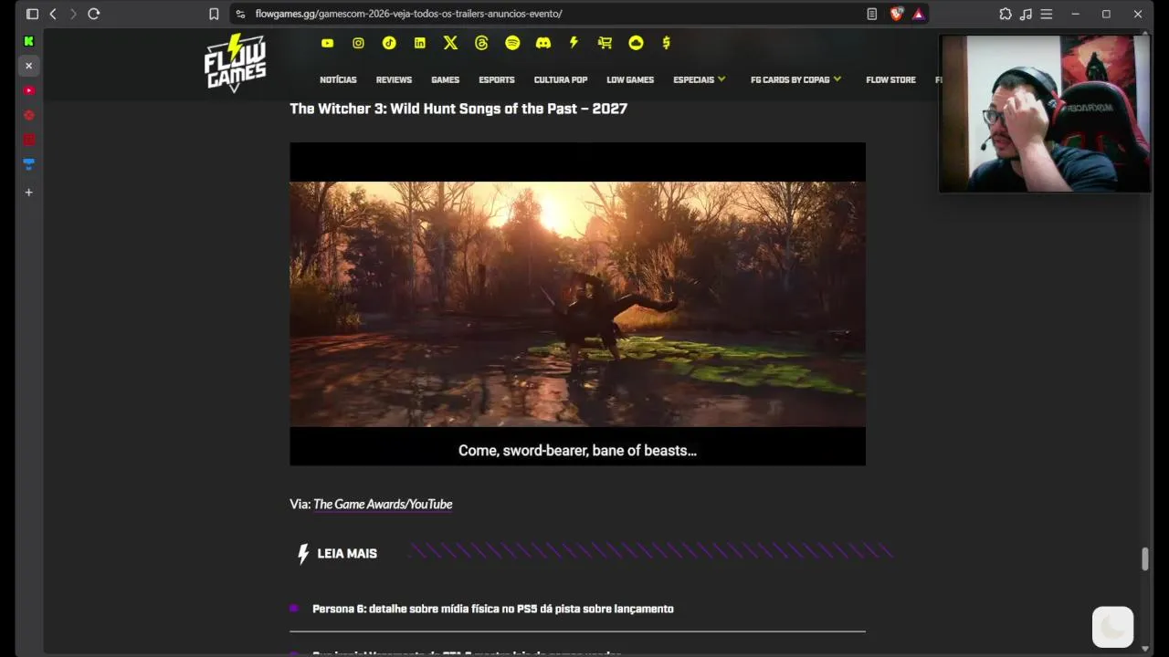The width and height of the screenshot is (1169, 657).
Task: Click the address bar URL field
Action: (x=548, y=14)
